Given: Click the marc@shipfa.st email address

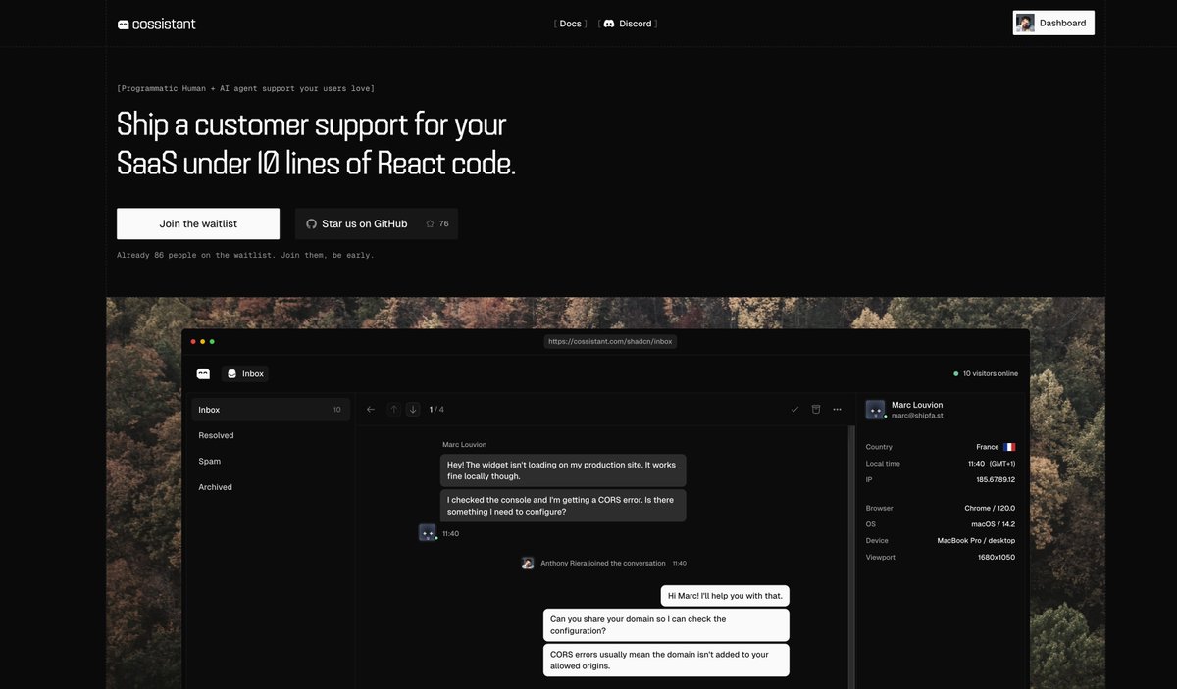Looking at the screenshot, I should 917,416.
